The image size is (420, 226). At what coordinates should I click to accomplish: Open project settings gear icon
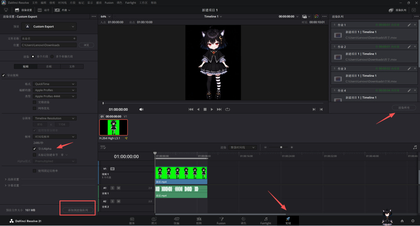pyautogui.click(x=413, y=221)
